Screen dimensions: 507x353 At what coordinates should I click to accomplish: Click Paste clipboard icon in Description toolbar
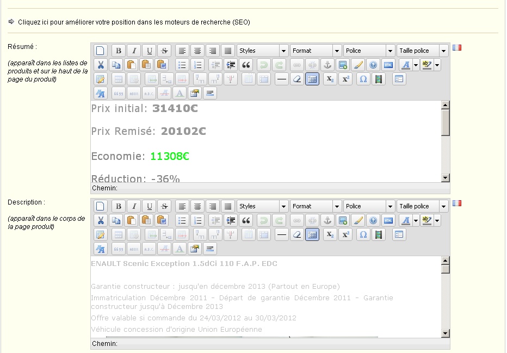click(x=131, y=220)
